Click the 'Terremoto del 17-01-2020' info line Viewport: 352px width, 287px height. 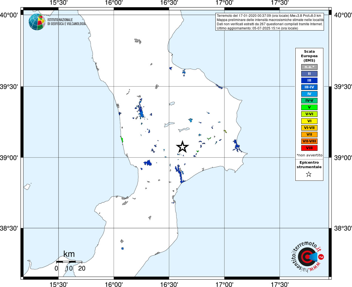point(269,16)
